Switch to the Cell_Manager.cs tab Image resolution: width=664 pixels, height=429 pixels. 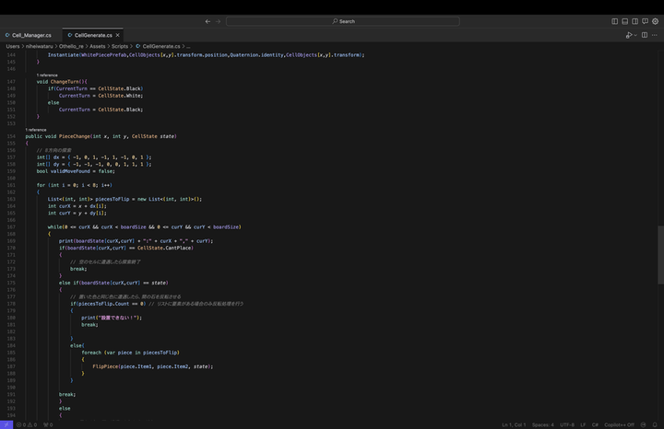point(30,35)
